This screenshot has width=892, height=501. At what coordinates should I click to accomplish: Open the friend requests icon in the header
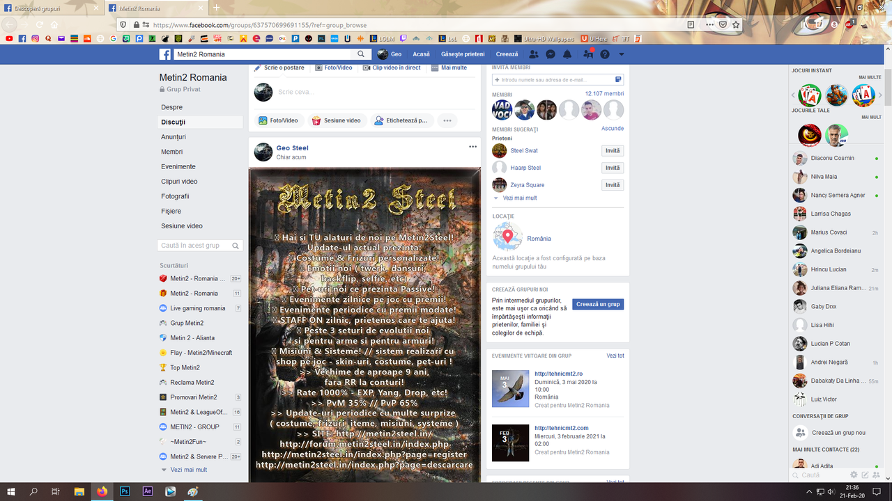click(534, 54)
